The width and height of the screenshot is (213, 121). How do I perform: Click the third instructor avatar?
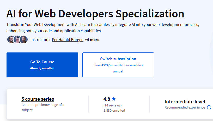(24, 39)
